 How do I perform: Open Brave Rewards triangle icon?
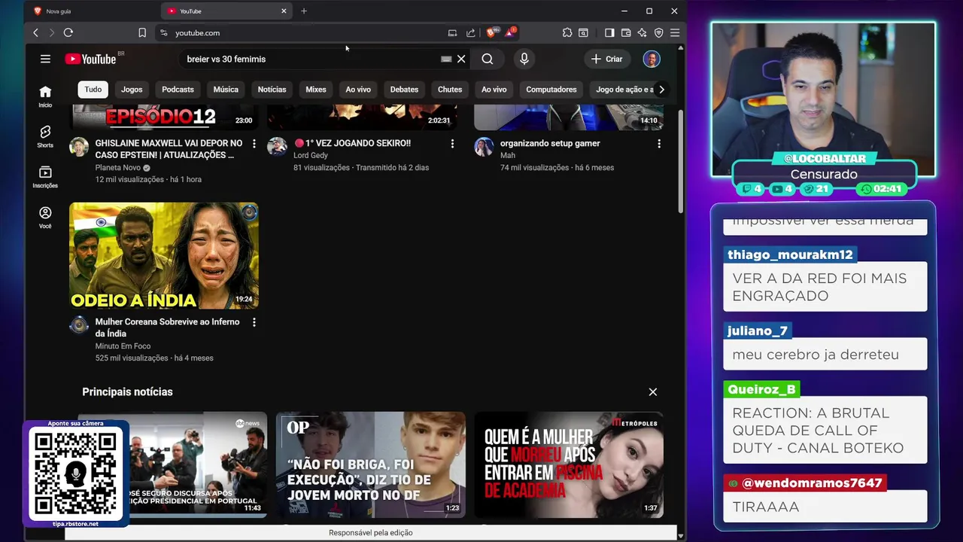(510, 32)
